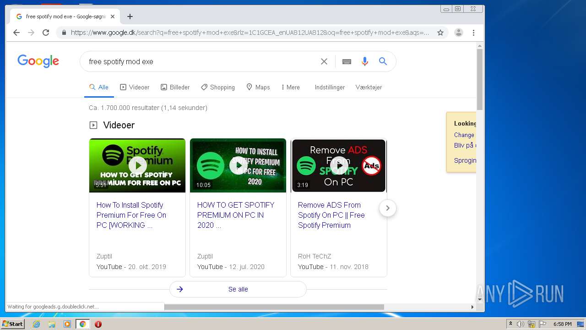The width and height of the screenshot is (586, 330).
Task: Open Internet Explorer from the taskbar
Action: coord(36,324)
